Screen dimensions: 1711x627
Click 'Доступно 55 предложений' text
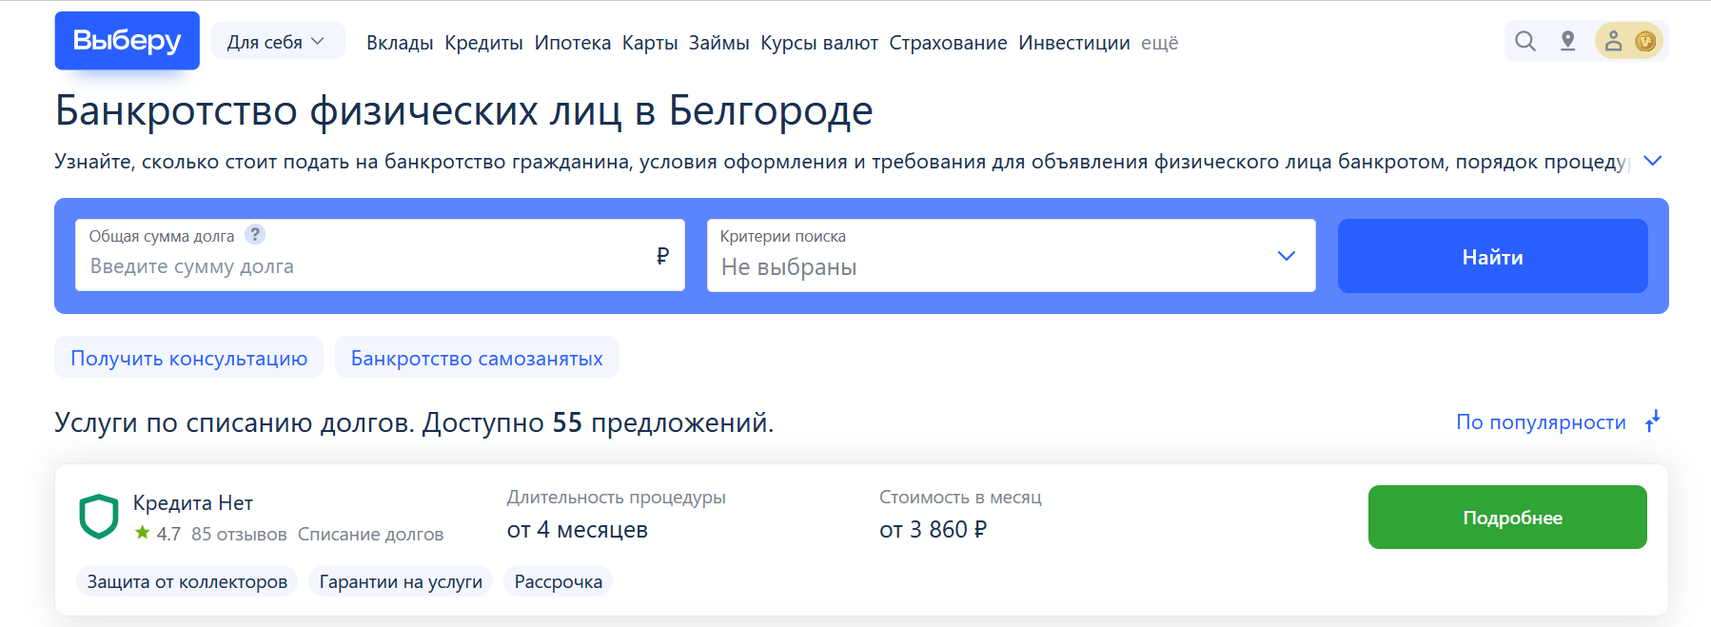click(x=599, y=422)
